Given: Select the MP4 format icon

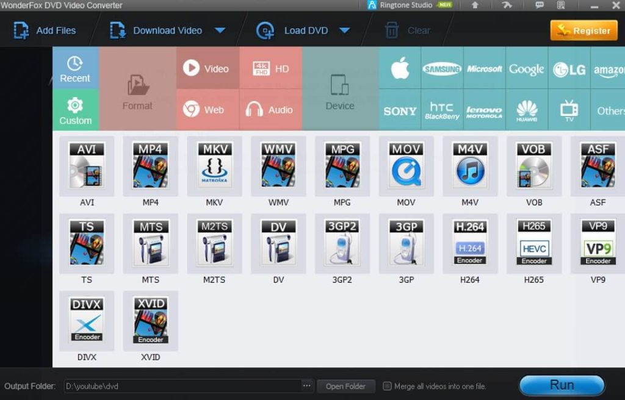Looking at the screenshot, I should pyautogui.click(x=150, y=166).
